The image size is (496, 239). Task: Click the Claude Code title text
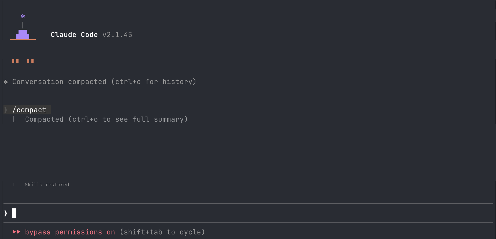(x=74, y=35)
